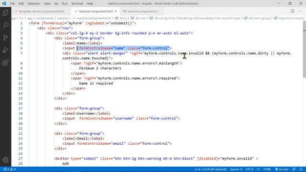Open the View menu

click(47, 3)
